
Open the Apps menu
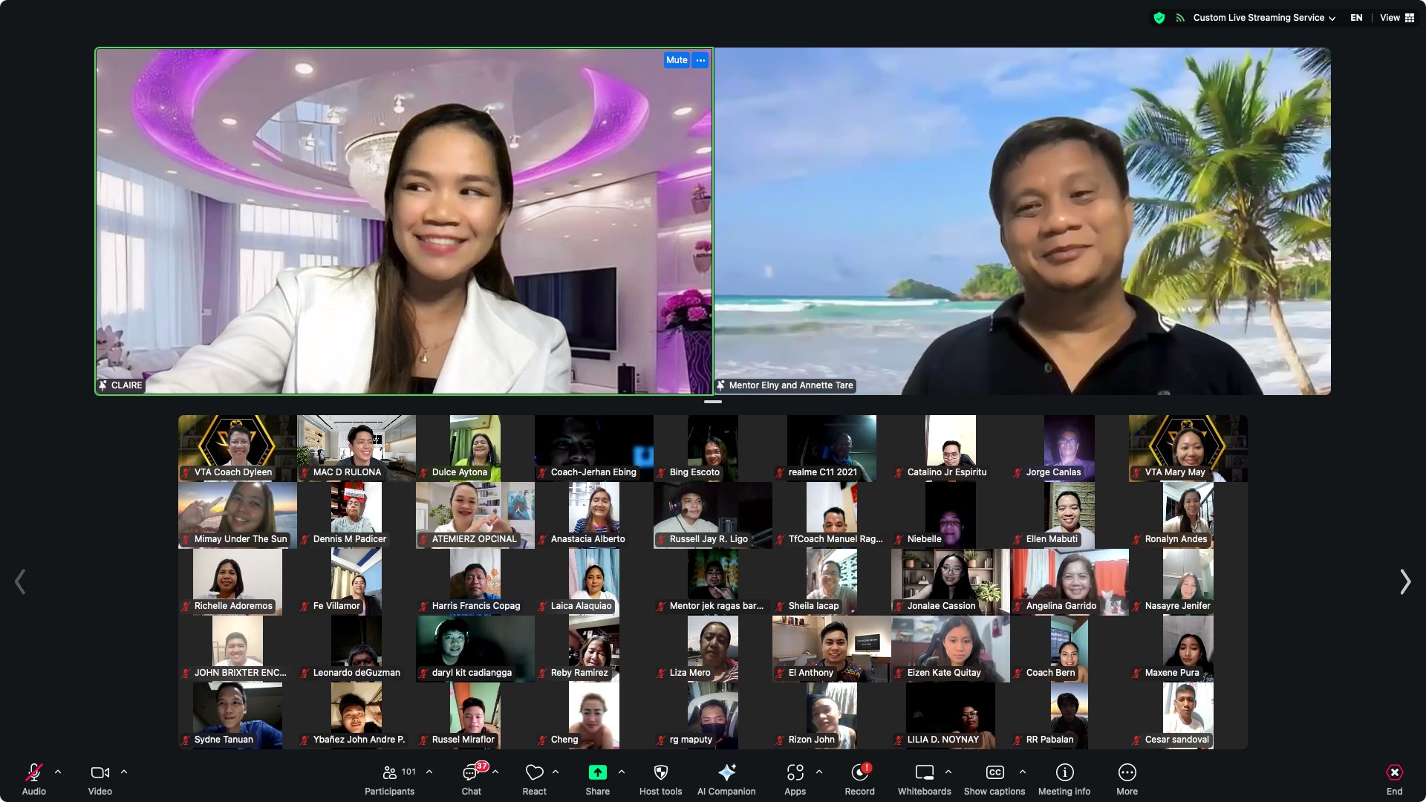(795, 778)
